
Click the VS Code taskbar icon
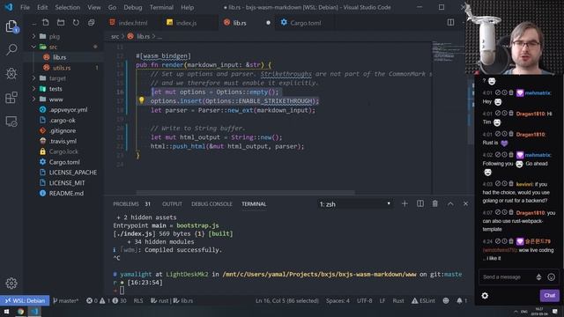pos(34,311)
